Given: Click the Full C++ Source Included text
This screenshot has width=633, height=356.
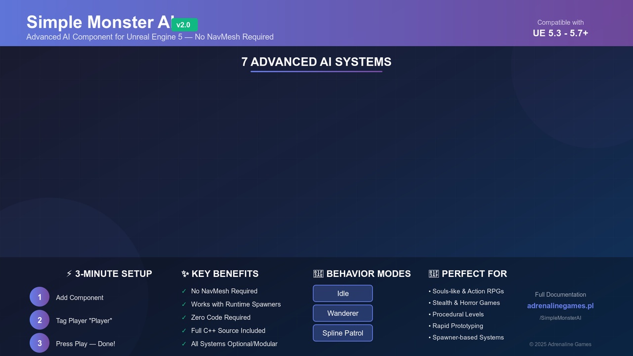Looking at the screenshot, I should click(228, 331).
